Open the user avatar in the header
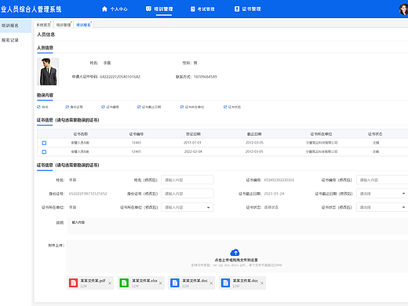This screenshot has height=306, width=408. [403, 9]
